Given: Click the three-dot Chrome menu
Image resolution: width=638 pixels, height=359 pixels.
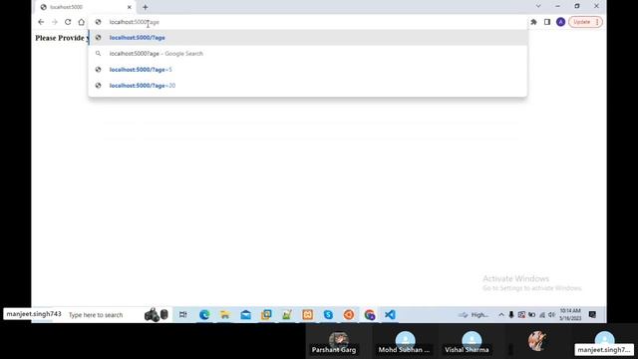Looking at the screenshot, I should pyautogui.click(x=597, y=22).
